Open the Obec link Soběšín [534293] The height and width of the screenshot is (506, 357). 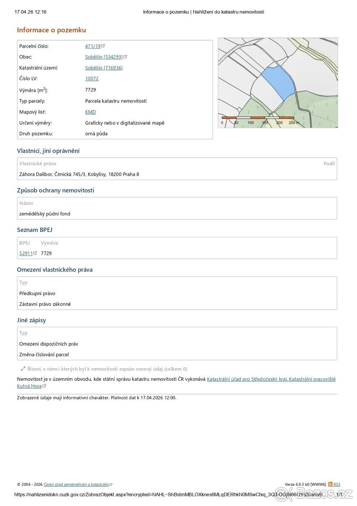tap(104, 57)
